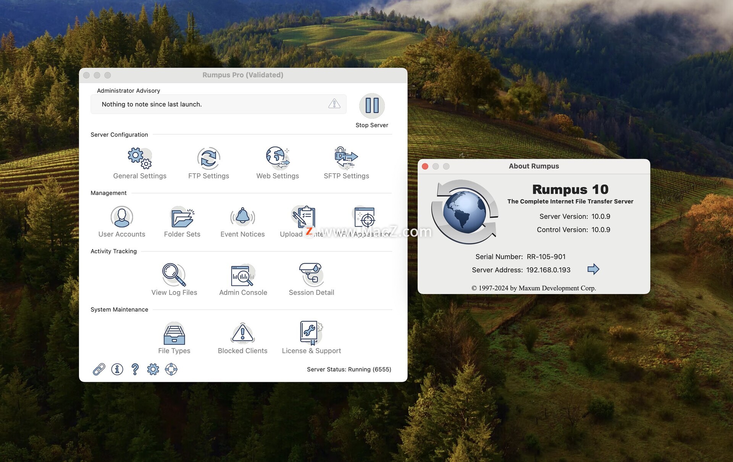Click the bottom gear preferences icon
This screenshot has width=733, height=462.
point(153,369)
